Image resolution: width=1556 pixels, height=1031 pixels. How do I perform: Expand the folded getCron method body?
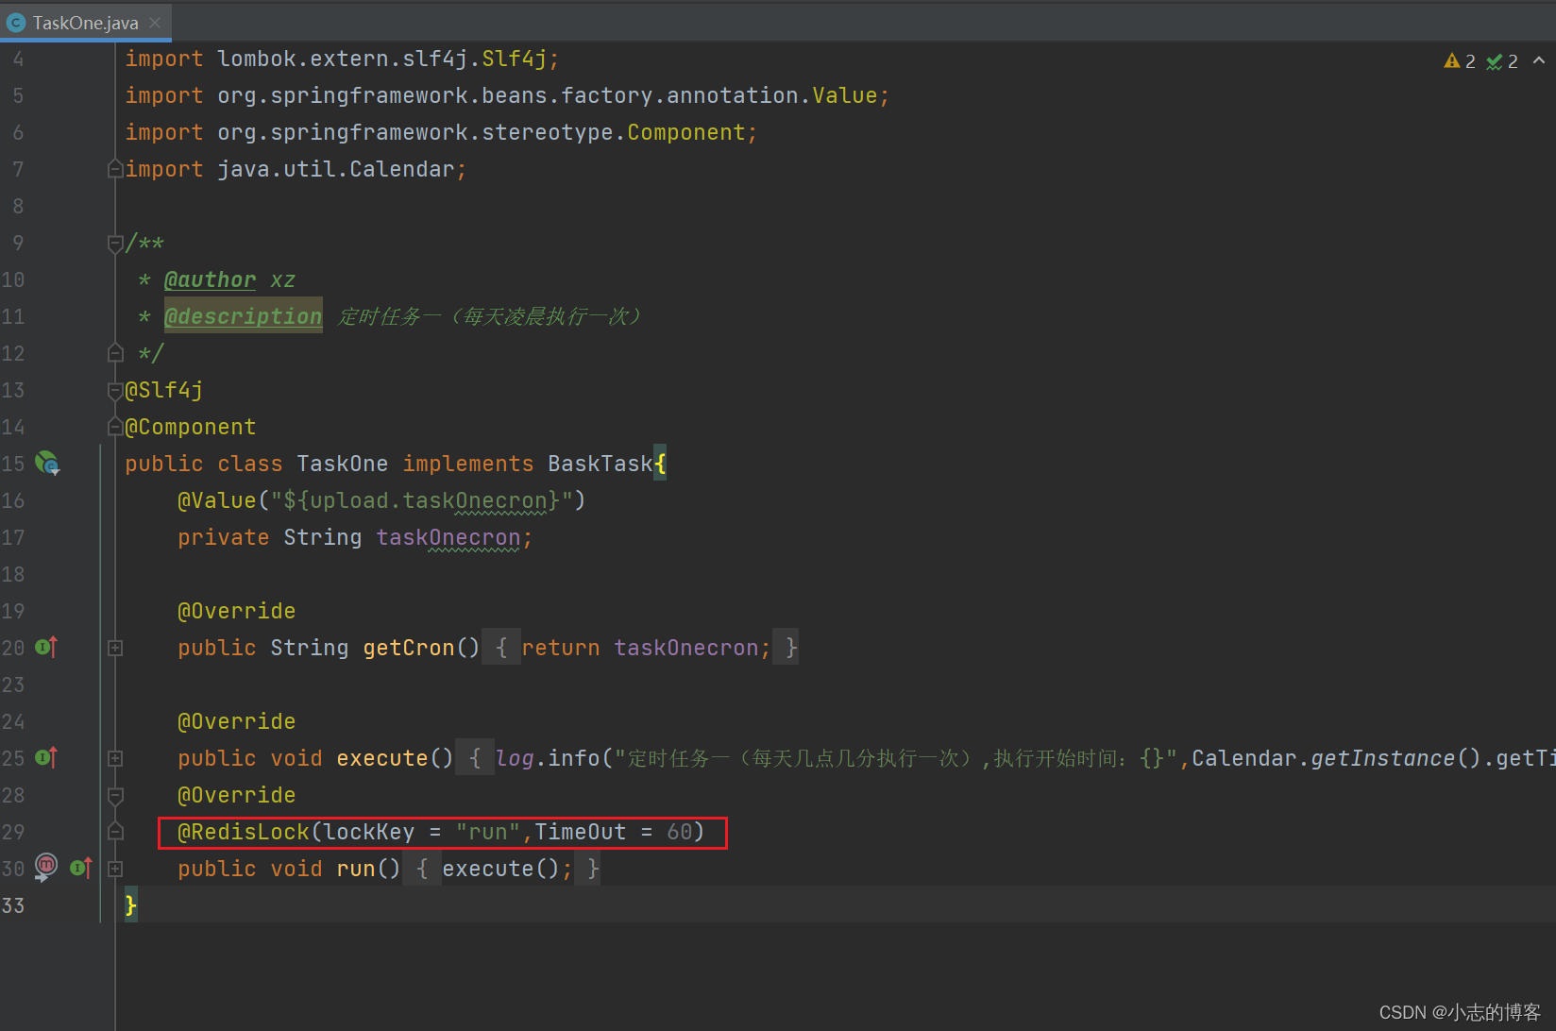(x=115, y=648)
